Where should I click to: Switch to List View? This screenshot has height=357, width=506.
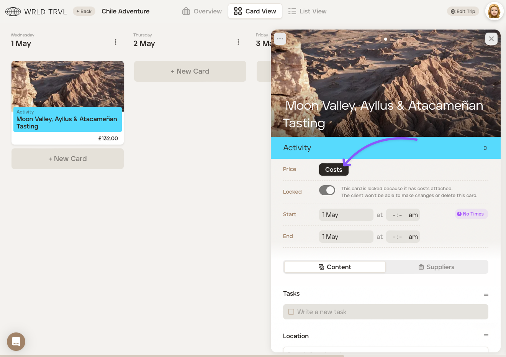307,11
